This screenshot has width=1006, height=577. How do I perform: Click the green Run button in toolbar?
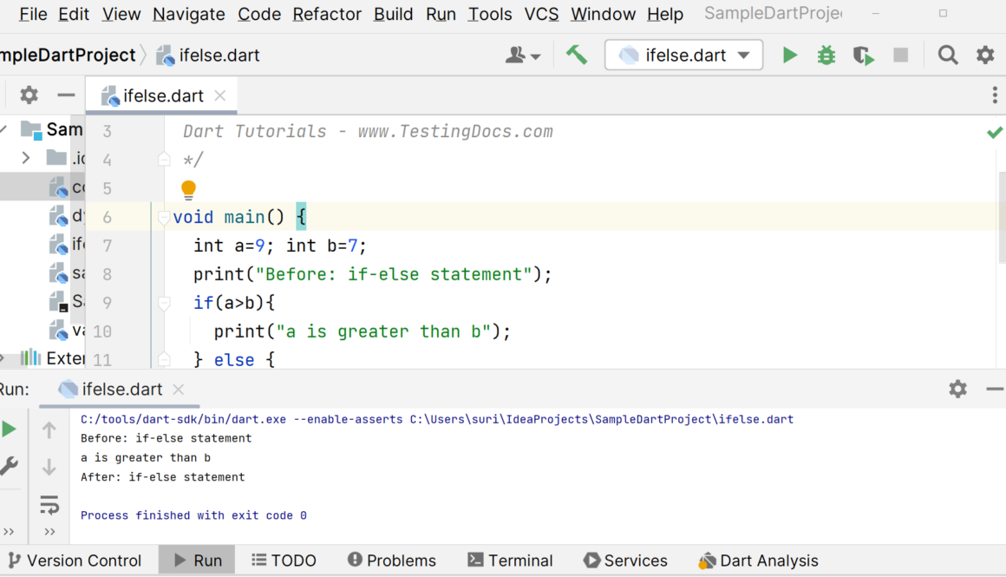coord(789,56)
